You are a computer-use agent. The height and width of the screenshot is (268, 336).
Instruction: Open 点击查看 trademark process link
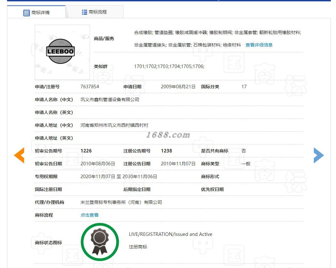(x=90, y=215)
